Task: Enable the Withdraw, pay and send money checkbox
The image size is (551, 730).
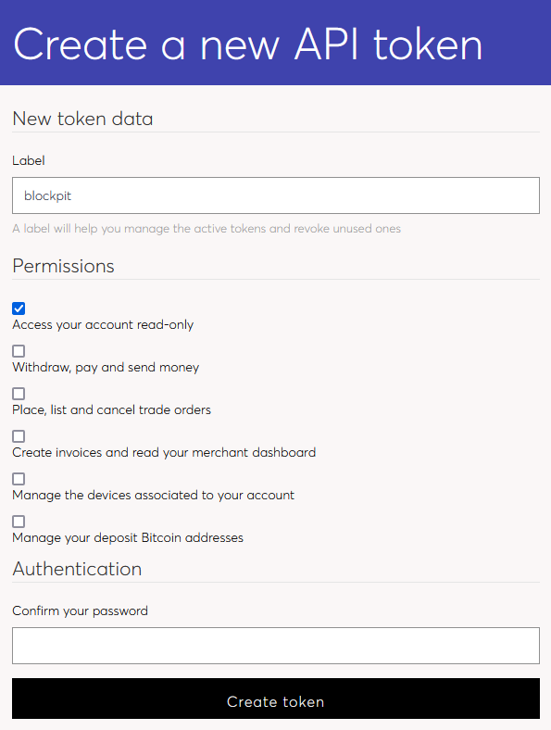Action: (19, 351)
